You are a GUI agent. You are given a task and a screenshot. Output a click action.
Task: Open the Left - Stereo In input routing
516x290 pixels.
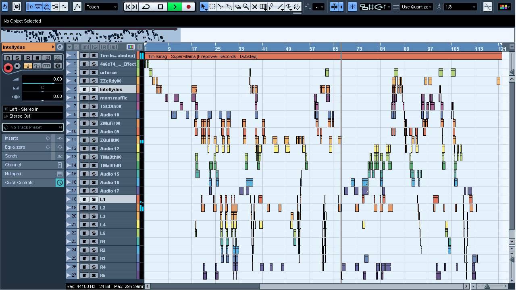click(x=33, y=109)
